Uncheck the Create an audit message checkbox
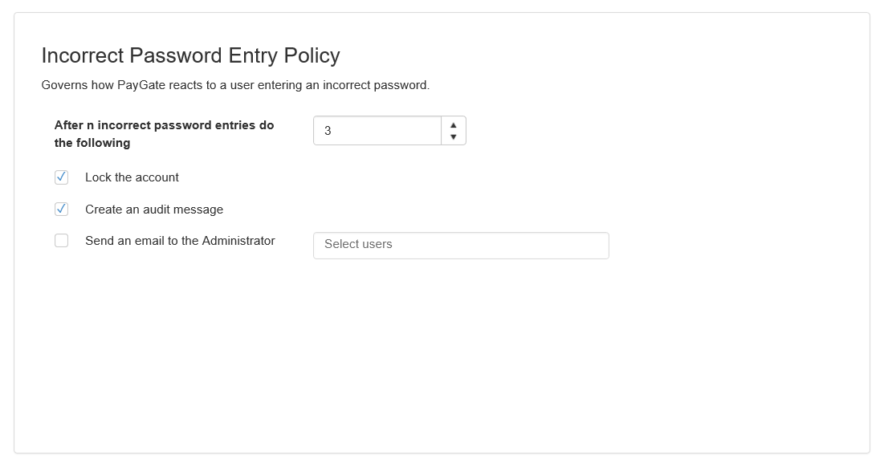This screenshot has height=468, width=888. [x=61, y=209]
